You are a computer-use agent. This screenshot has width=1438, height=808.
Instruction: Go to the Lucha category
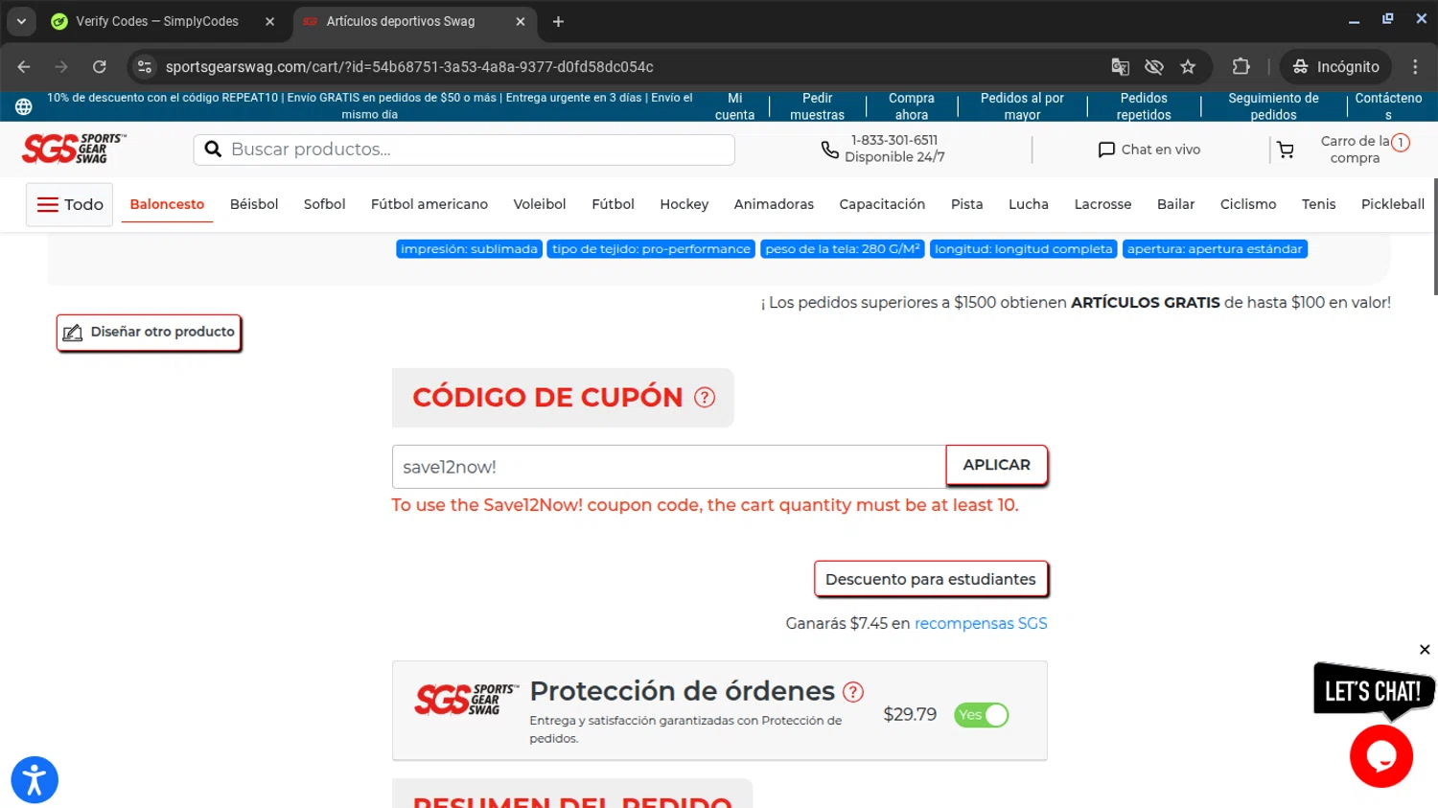pos(1029,204)
